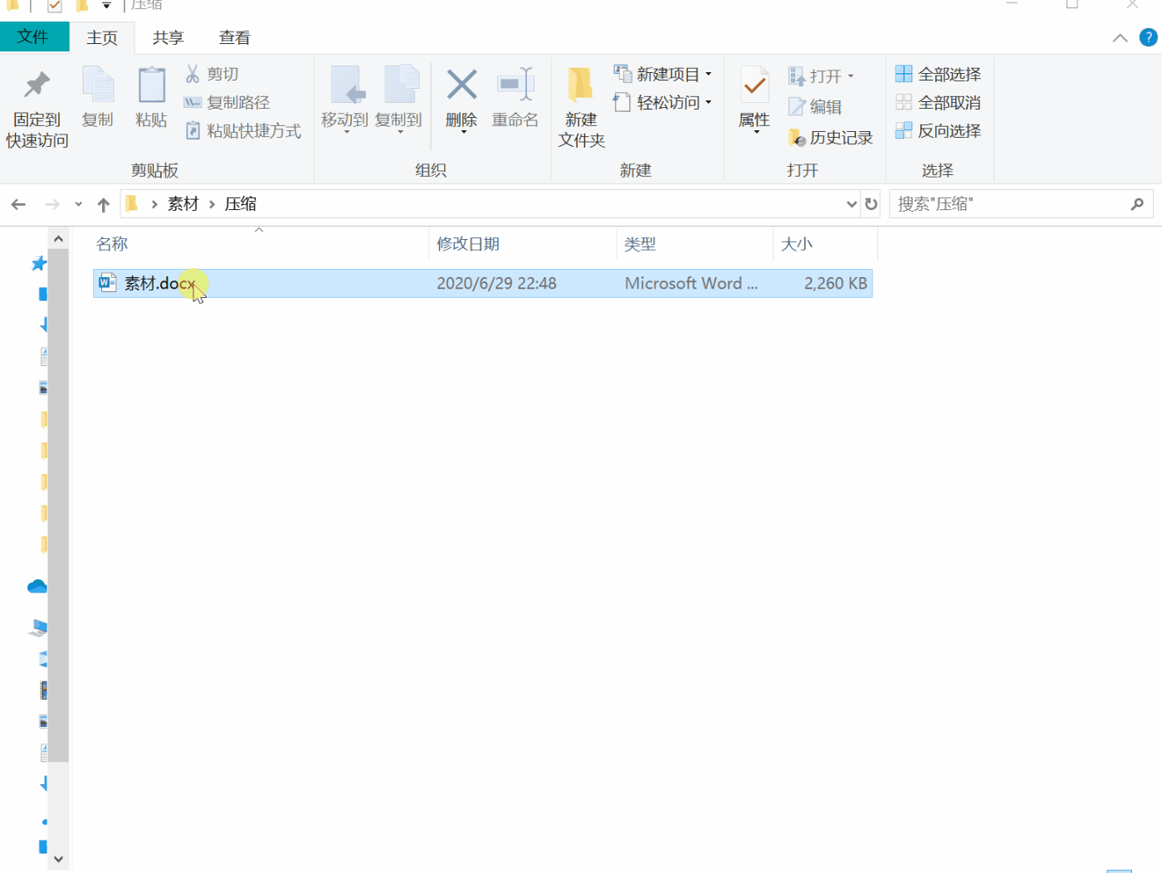Screen dimensions: 1162x873
Task: Go back with the left arrow
Action: tap(18, 204)
